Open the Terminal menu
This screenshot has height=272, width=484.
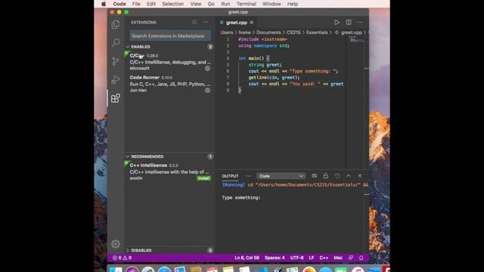click(247, 4)
